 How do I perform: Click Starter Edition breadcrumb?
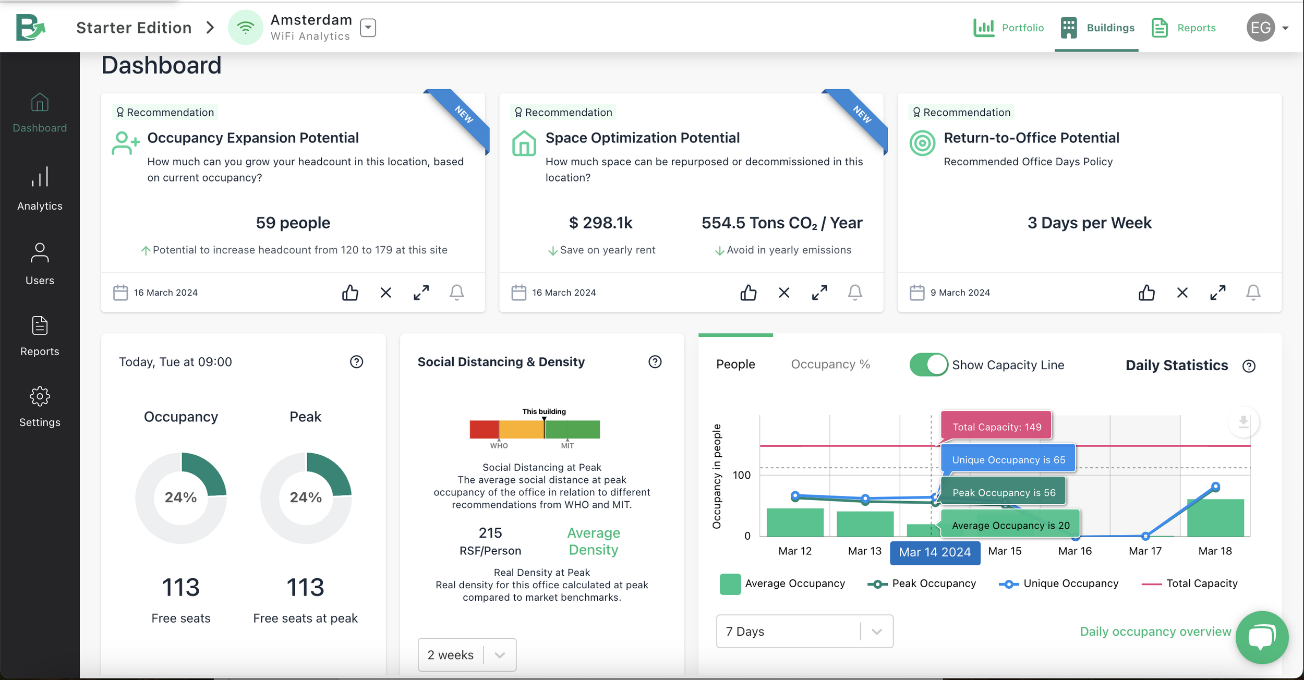pos(134,28)
